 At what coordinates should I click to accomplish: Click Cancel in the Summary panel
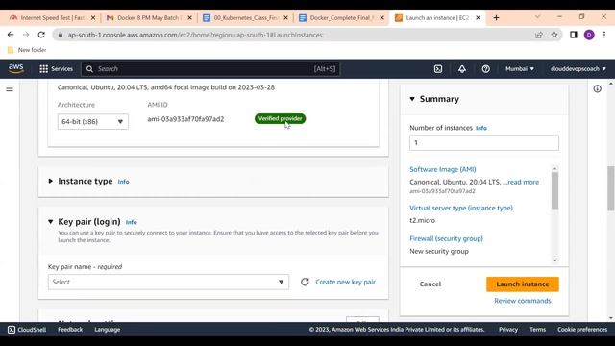coord(430,284)
